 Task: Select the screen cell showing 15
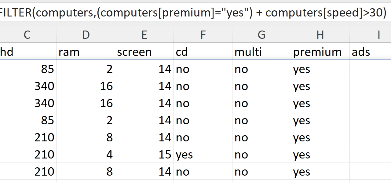(144, 155)
